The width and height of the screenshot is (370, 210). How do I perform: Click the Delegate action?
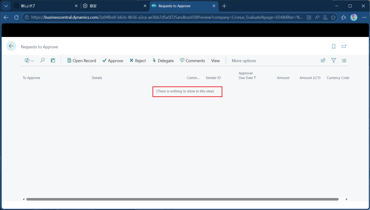coord(163,60)
